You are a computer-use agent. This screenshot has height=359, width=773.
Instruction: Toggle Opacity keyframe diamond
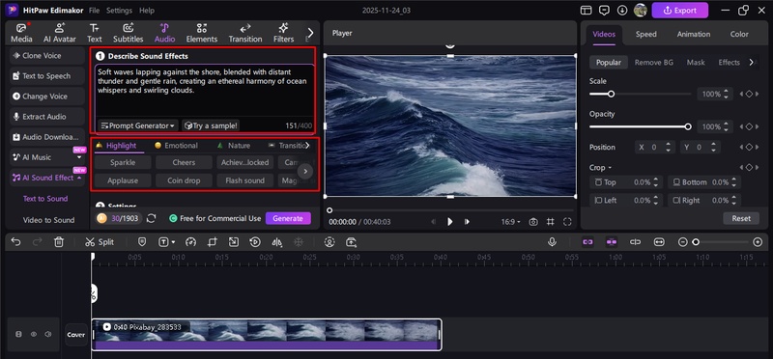(749, 126)
